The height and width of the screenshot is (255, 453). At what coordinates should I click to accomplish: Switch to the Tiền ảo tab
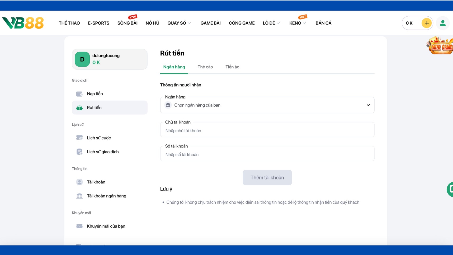[232, 67]
